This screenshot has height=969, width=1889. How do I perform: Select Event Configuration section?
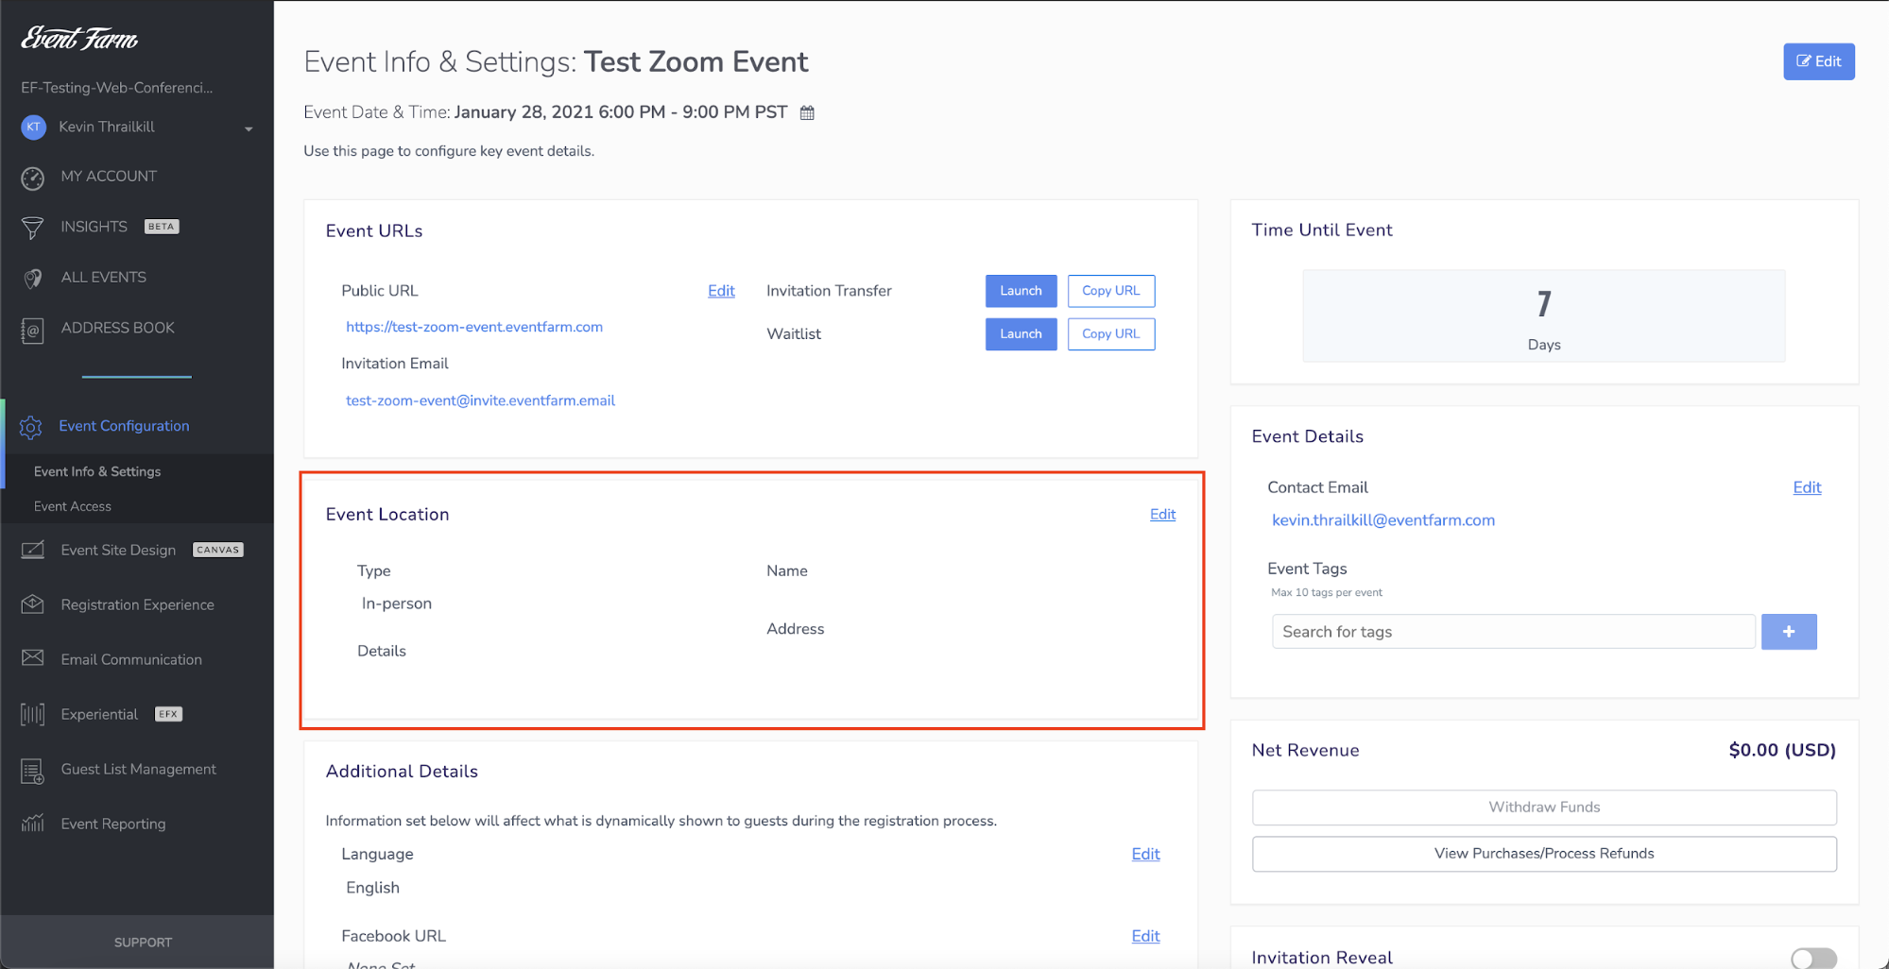click(x=124, y=426)
